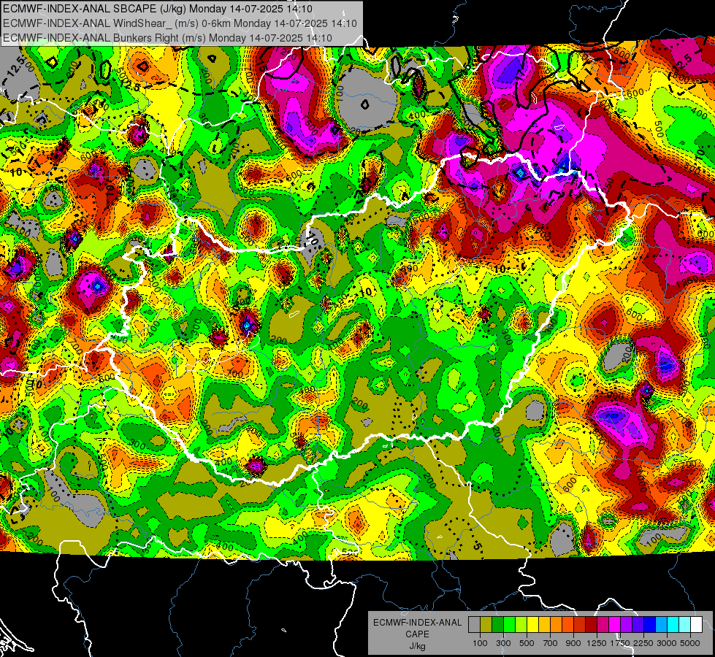The image size is (715, 657).
Task: Click the 700 value under the legend
Action: (x=551, y=643)
